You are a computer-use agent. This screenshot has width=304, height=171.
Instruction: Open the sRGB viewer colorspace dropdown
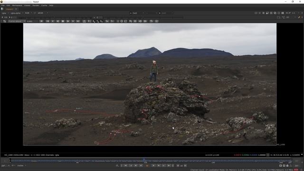click(x=43, y=13)
